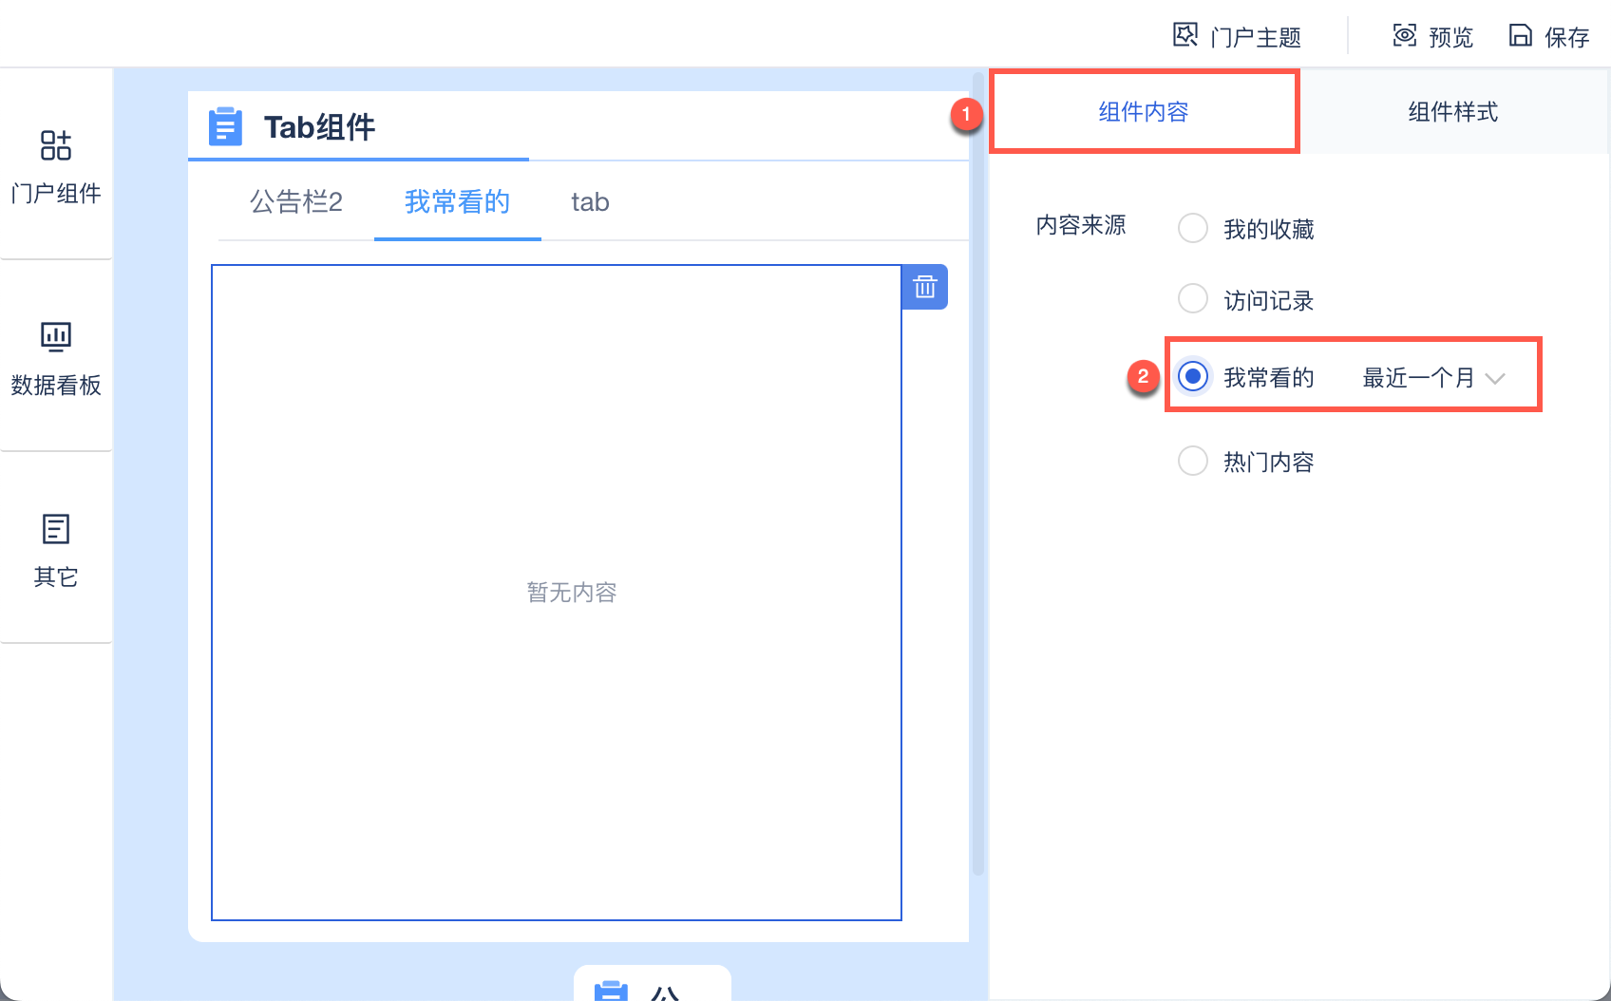Click the 门户主题 theme icon

[1185, 35]
